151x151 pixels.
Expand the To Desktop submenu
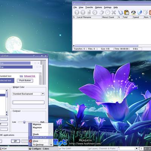pos(41,145)
